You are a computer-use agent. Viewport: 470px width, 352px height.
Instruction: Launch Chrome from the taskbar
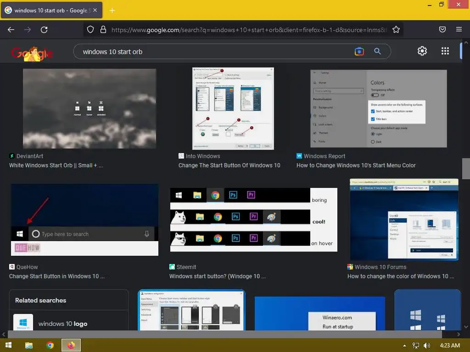point(50,345)
